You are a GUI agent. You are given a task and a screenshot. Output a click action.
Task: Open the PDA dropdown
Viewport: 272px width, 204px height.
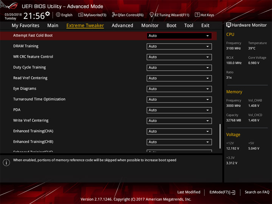(x=179, y=110)
